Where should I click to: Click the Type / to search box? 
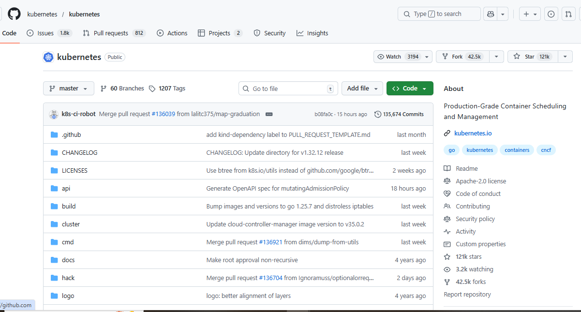point(439,14)
